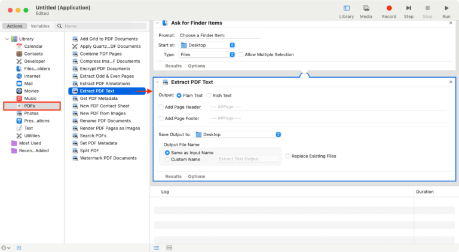Screen dimensions: 459x252
Task: Collapse the Ask for Finder Items action
Action: 158,23
